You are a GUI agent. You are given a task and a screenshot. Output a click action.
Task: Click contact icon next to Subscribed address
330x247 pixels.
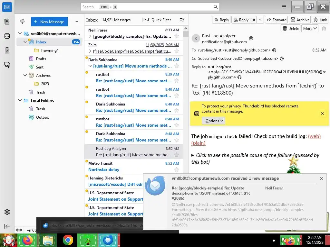282,59
